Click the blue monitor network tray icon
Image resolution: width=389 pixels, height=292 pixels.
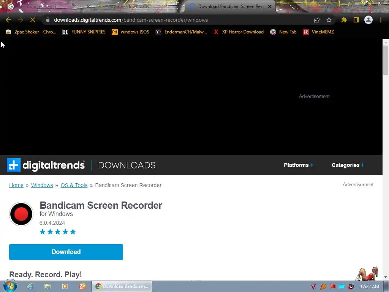point(342,287)
